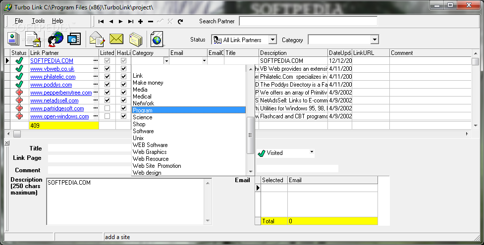Open the www.pepperberrytree.com link
This screenshot has height=245, width=484.
tap(61, 93)
